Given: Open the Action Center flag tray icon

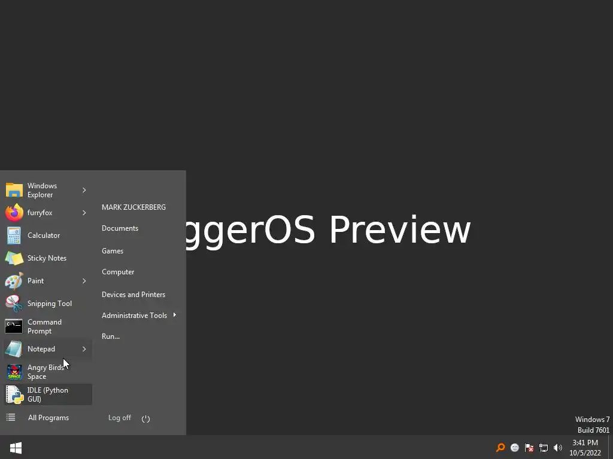Looking at the screenshot, I should [x=529, y=448].
